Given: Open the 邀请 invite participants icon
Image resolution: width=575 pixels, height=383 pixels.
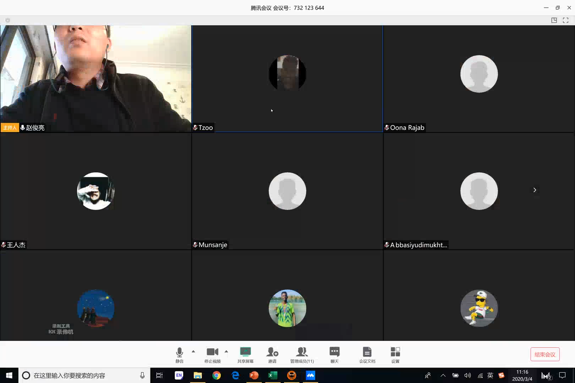Looking at the screenshot, I should point(272,354).
